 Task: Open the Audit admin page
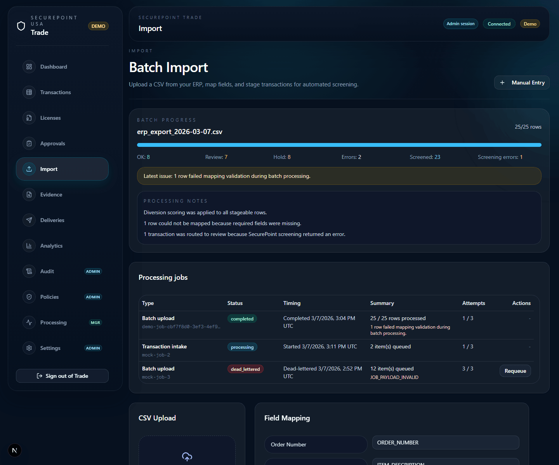click(x=62, y=271)
